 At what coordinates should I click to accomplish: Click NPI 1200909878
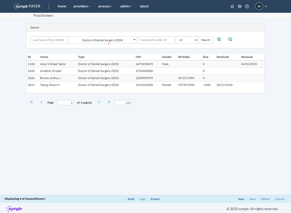pyautogui.click(x=144, y=78)
